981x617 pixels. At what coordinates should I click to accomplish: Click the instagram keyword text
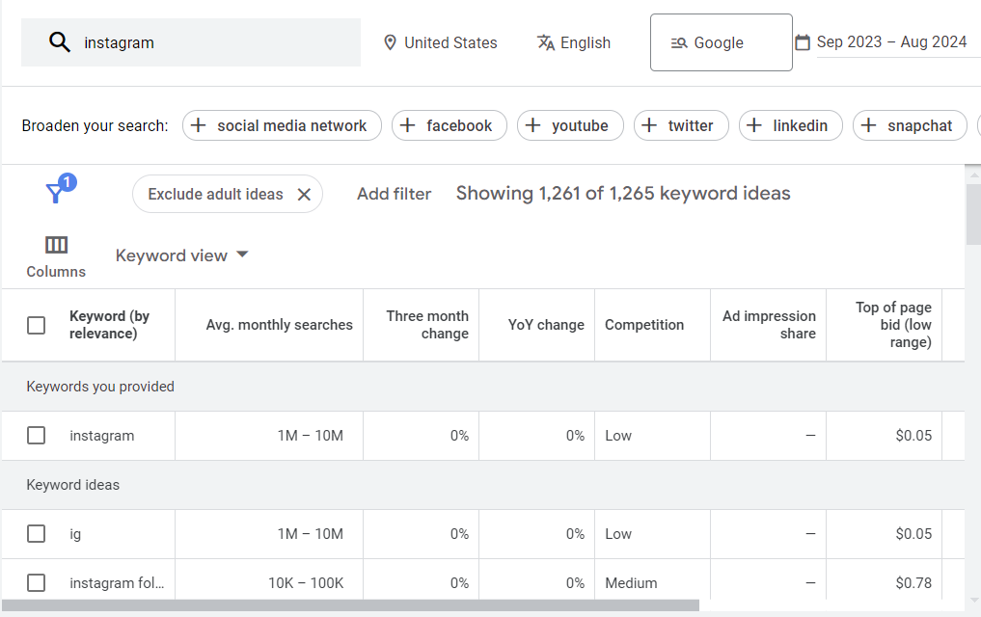pos(102,436)
